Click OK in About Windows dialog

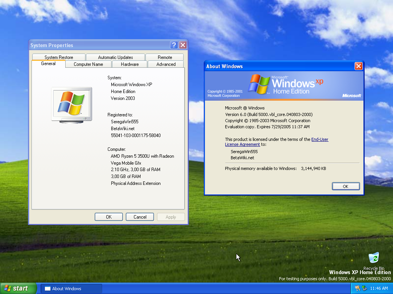(x=346, y=186)
